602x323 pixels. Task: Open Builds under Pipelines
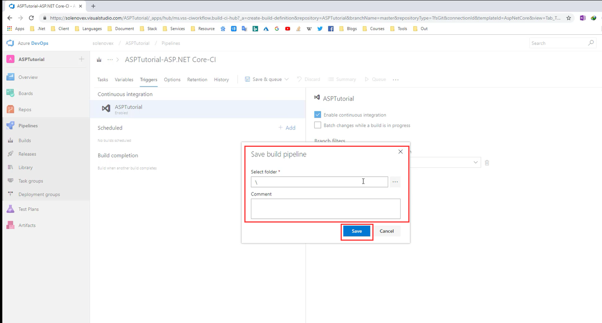(24, 141)
